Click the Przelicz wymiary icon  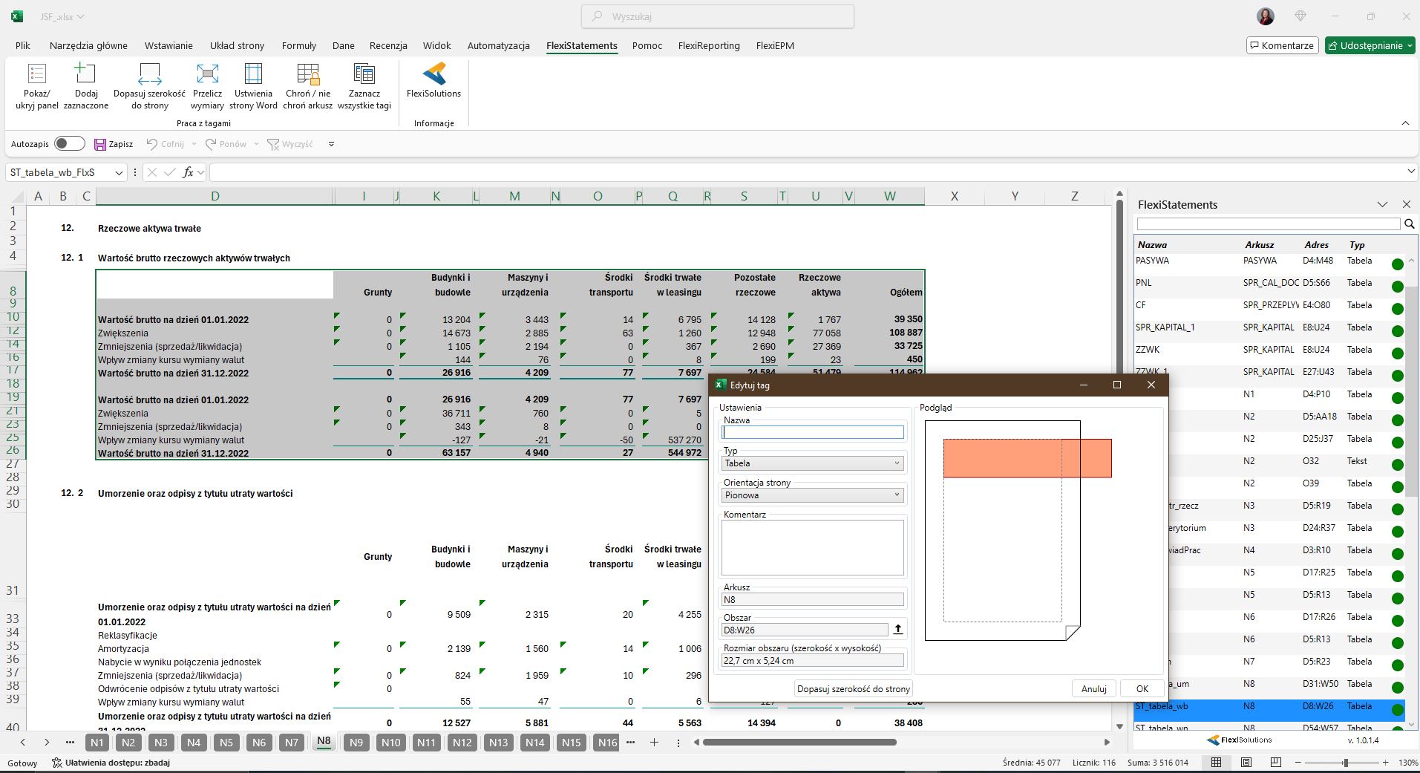click(x=207, y=74)
